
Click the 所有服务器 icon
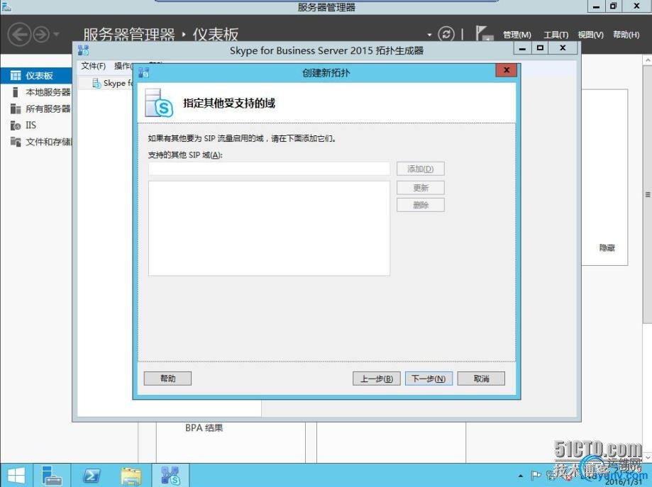(16, 109)
